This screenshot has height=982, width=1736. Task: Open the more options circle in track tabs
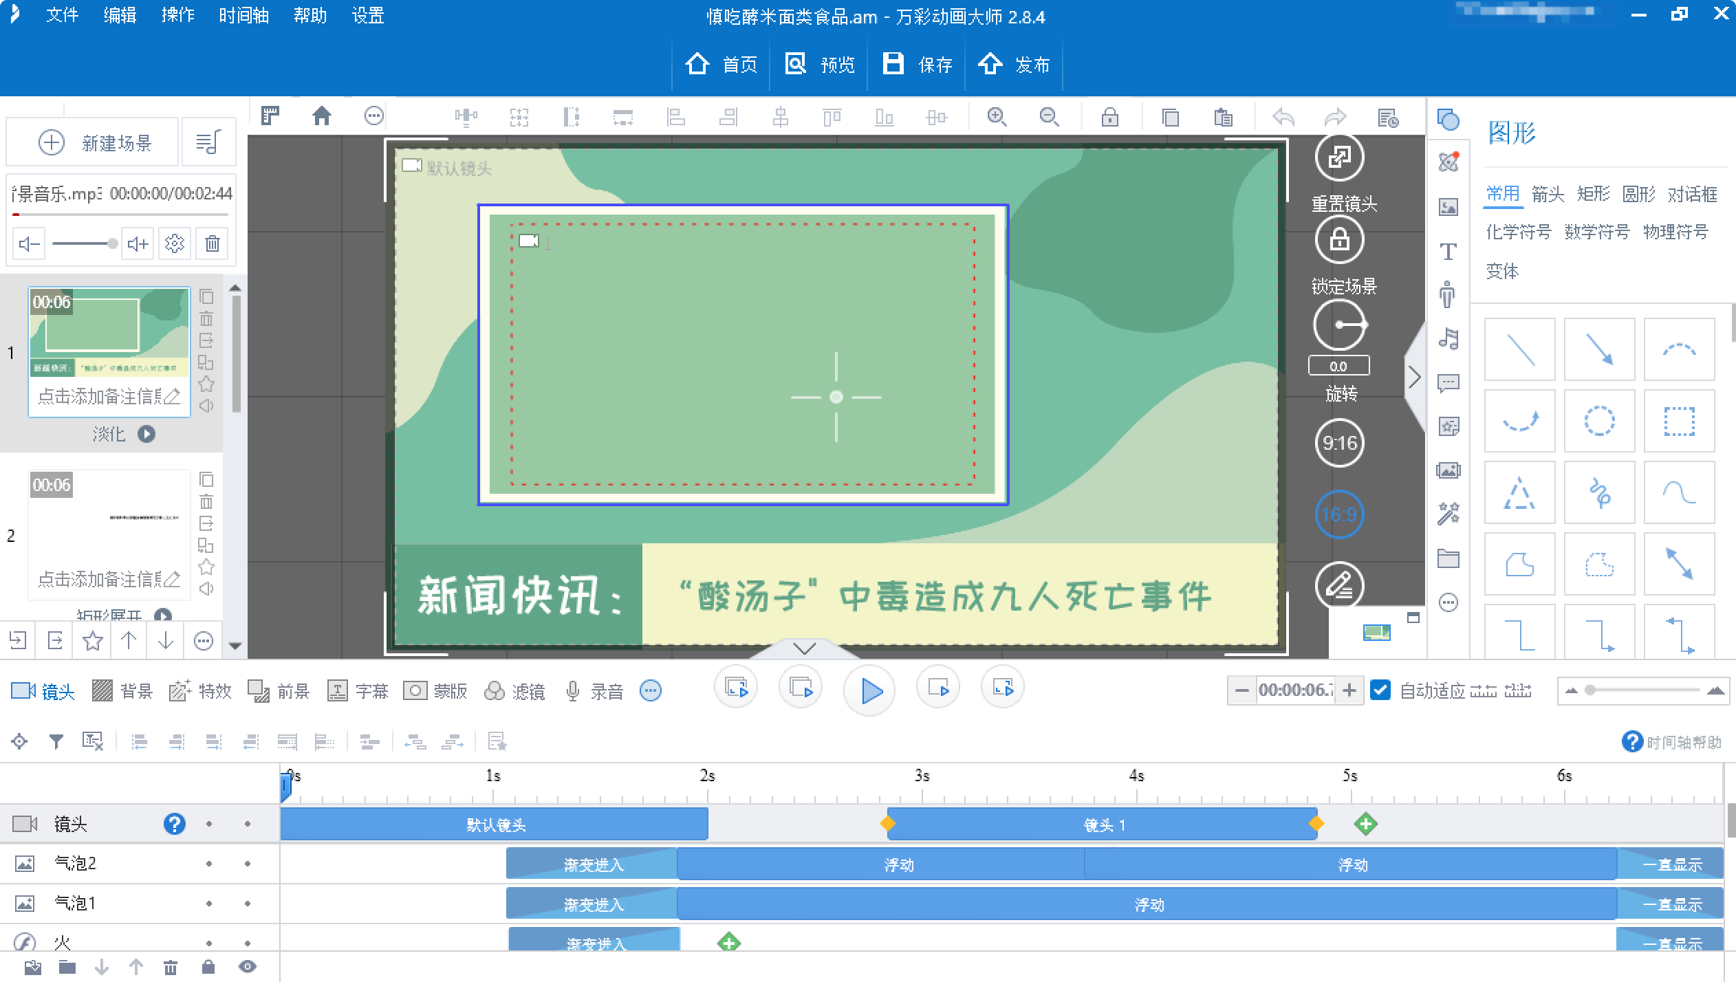[651, 690]
